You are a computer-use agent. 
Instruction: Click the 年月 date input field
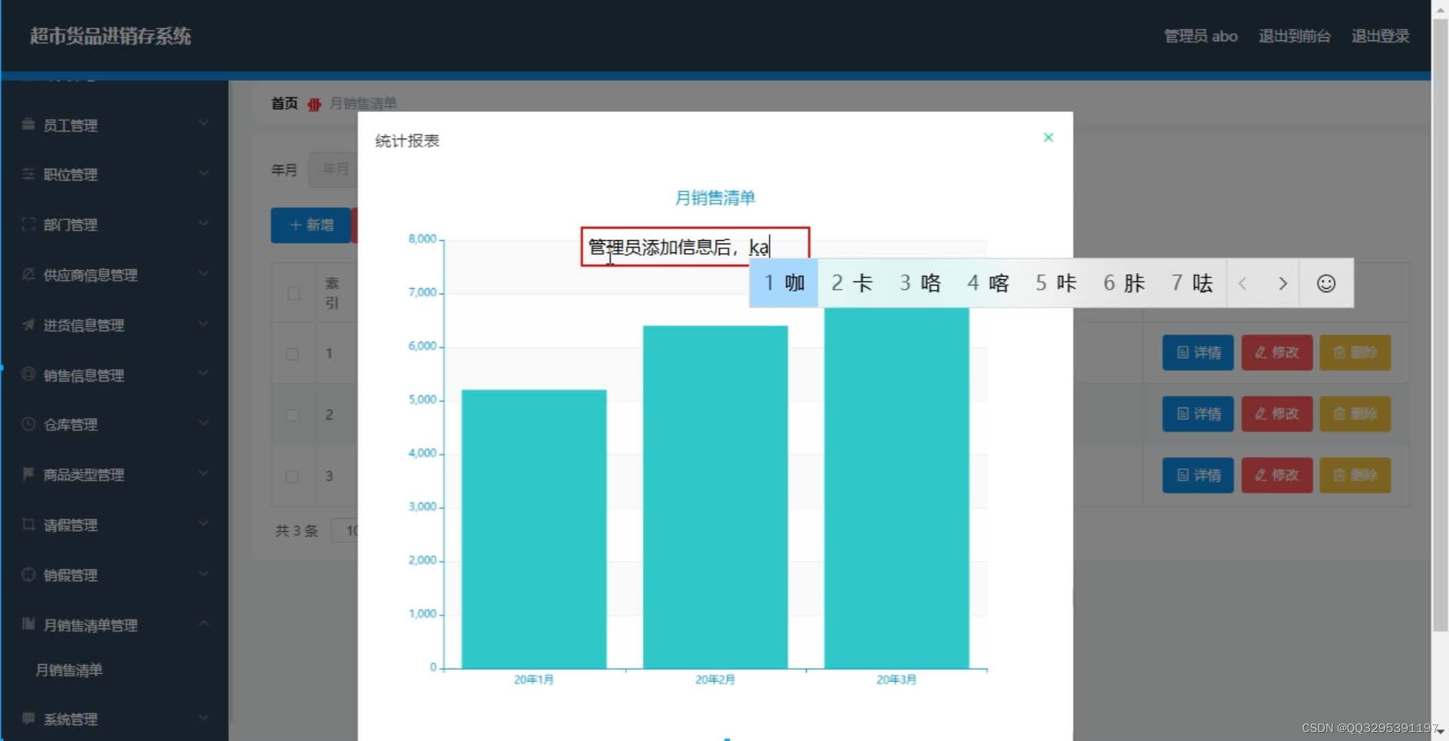333,169
